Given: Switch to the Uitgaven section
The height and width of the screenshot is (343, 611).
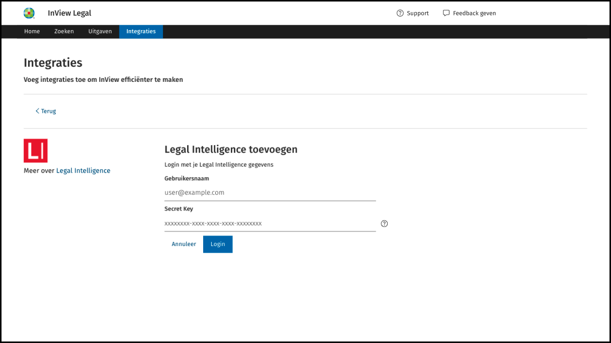Looking at the screenshot, I should (x=100, y=31).
